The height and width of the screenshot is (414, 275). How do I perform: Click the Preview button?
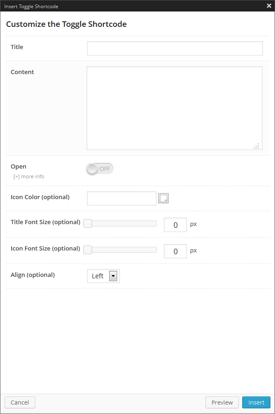[x=222, y=402]
